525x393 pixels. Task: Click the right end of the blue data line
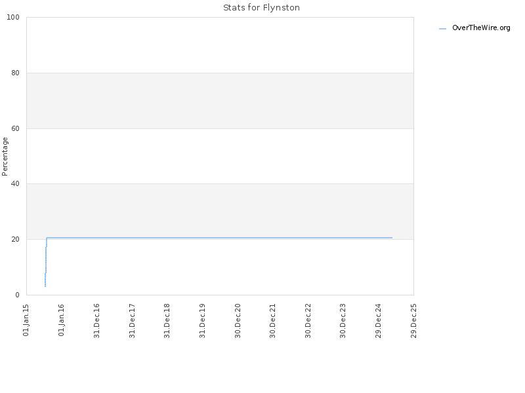point(392,238)
